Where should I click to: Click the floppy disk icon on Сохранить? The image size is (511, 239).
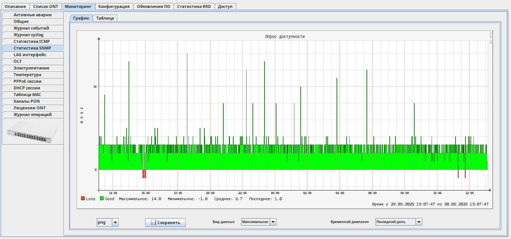[153, 223]
